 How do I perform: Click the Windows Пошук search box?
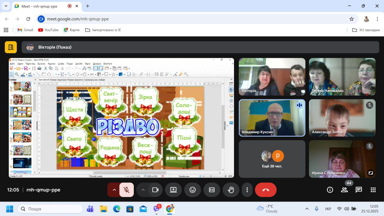50,209
